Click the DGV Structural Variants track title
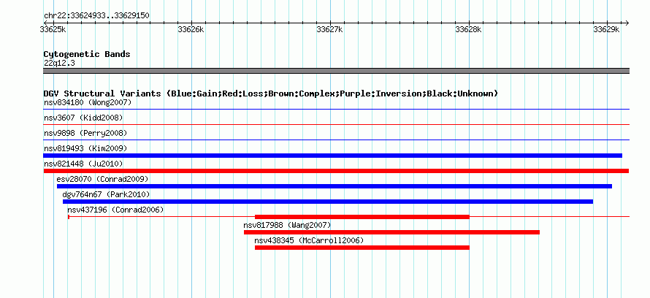 click(271, 93)
